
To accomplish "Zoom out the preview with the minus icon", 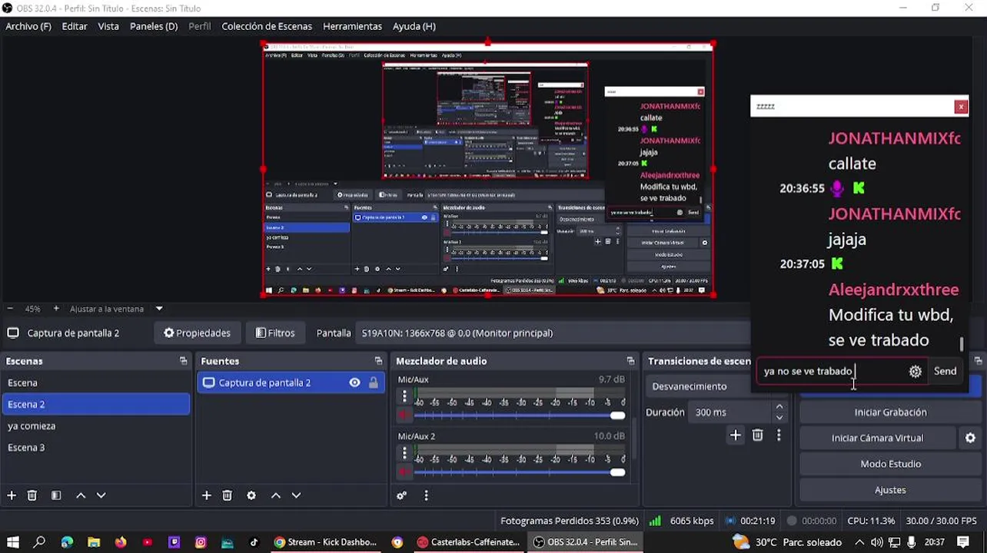I will tap(11, 309).
